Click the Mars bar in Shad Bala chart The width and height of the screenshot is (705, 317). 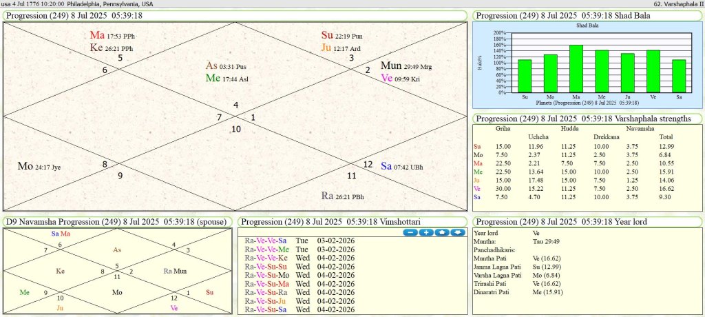tap(576, 69)
